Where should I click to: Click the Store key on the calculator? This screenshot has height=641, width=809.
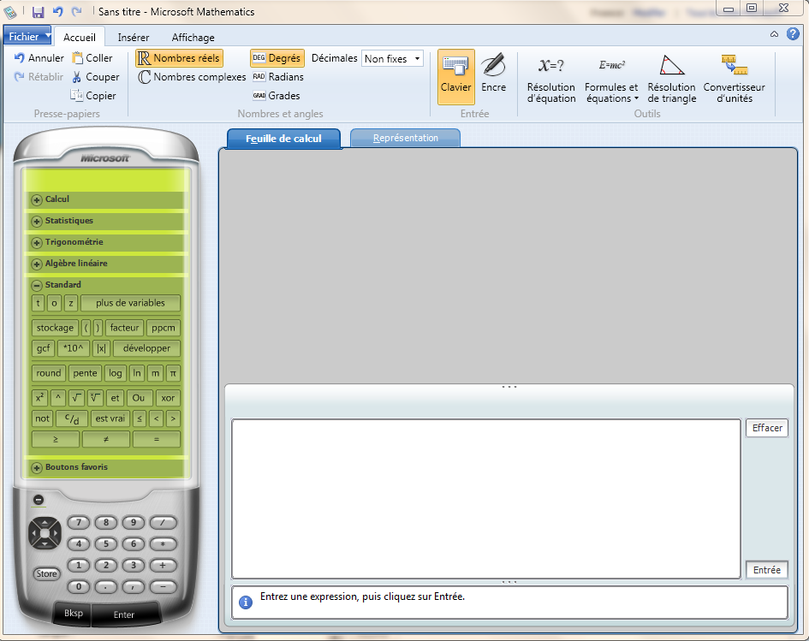coord(46,573)
